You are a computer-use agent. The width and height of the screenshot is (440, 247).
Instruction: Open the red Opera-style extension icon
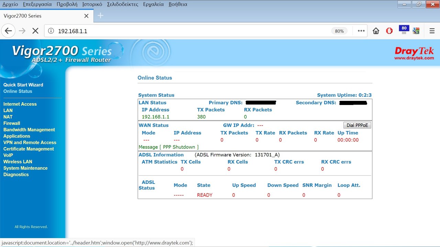point(389,31)
